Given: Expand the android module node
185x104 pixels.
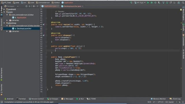Looking at the screenshot, I should point(4,9).
